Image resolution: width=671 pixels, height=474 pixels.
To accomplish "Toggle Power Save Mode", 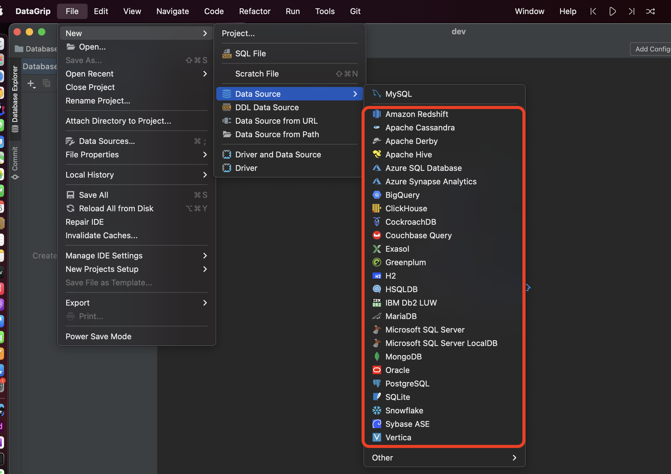I will coord(136,337).
